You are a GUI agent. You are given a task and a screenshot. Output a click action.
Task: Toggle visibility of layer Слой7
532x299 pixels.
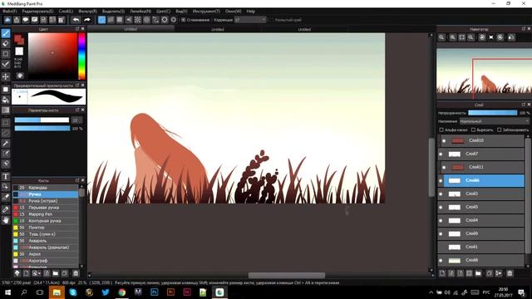click(x=441, y=154)
